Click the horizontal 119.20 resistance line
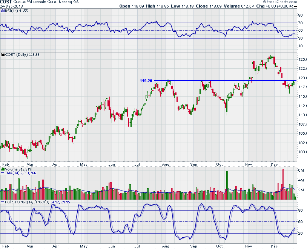Screen dimensions: 307x249 pos(225,80)
